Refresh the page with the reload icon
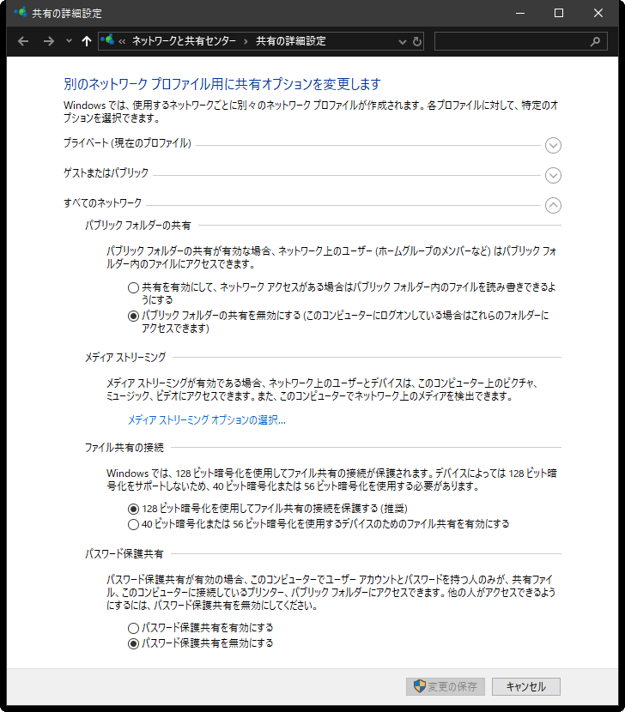This screenshot has width=625, height=712. tap(417, 42)
